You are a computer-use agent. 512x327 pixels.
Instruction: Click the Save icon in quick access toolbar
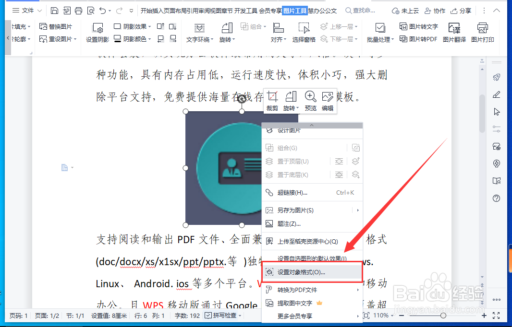click(55, 11)
